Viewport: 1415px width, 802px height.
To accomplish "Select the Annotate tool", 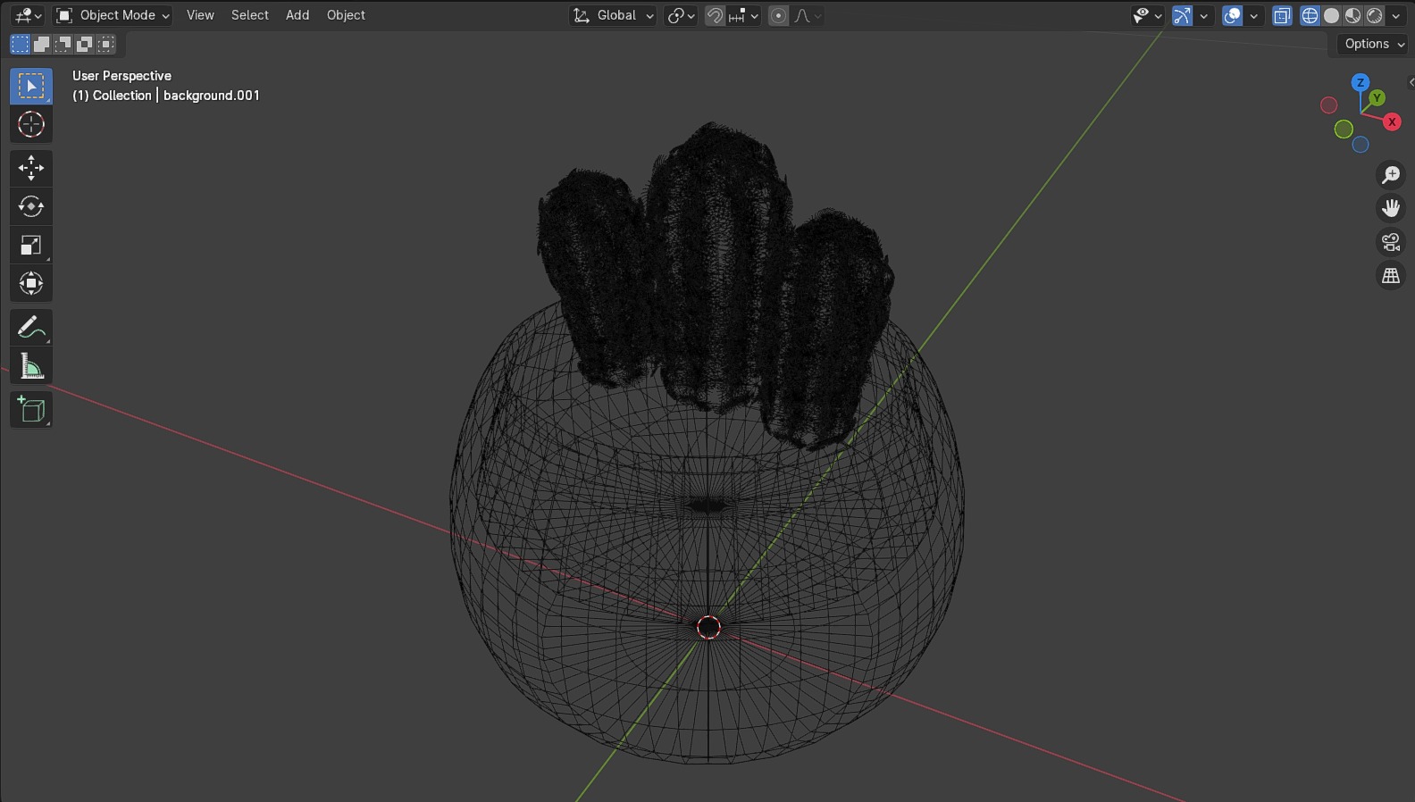I will tap(31, 328).
